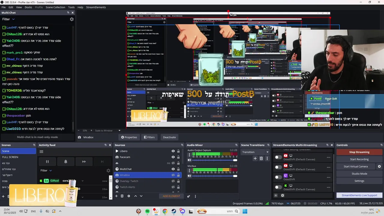The height and width of the screenshot is (216, 384).
Task: Pause the Activity feed alerts
Action: coord(47,162)
